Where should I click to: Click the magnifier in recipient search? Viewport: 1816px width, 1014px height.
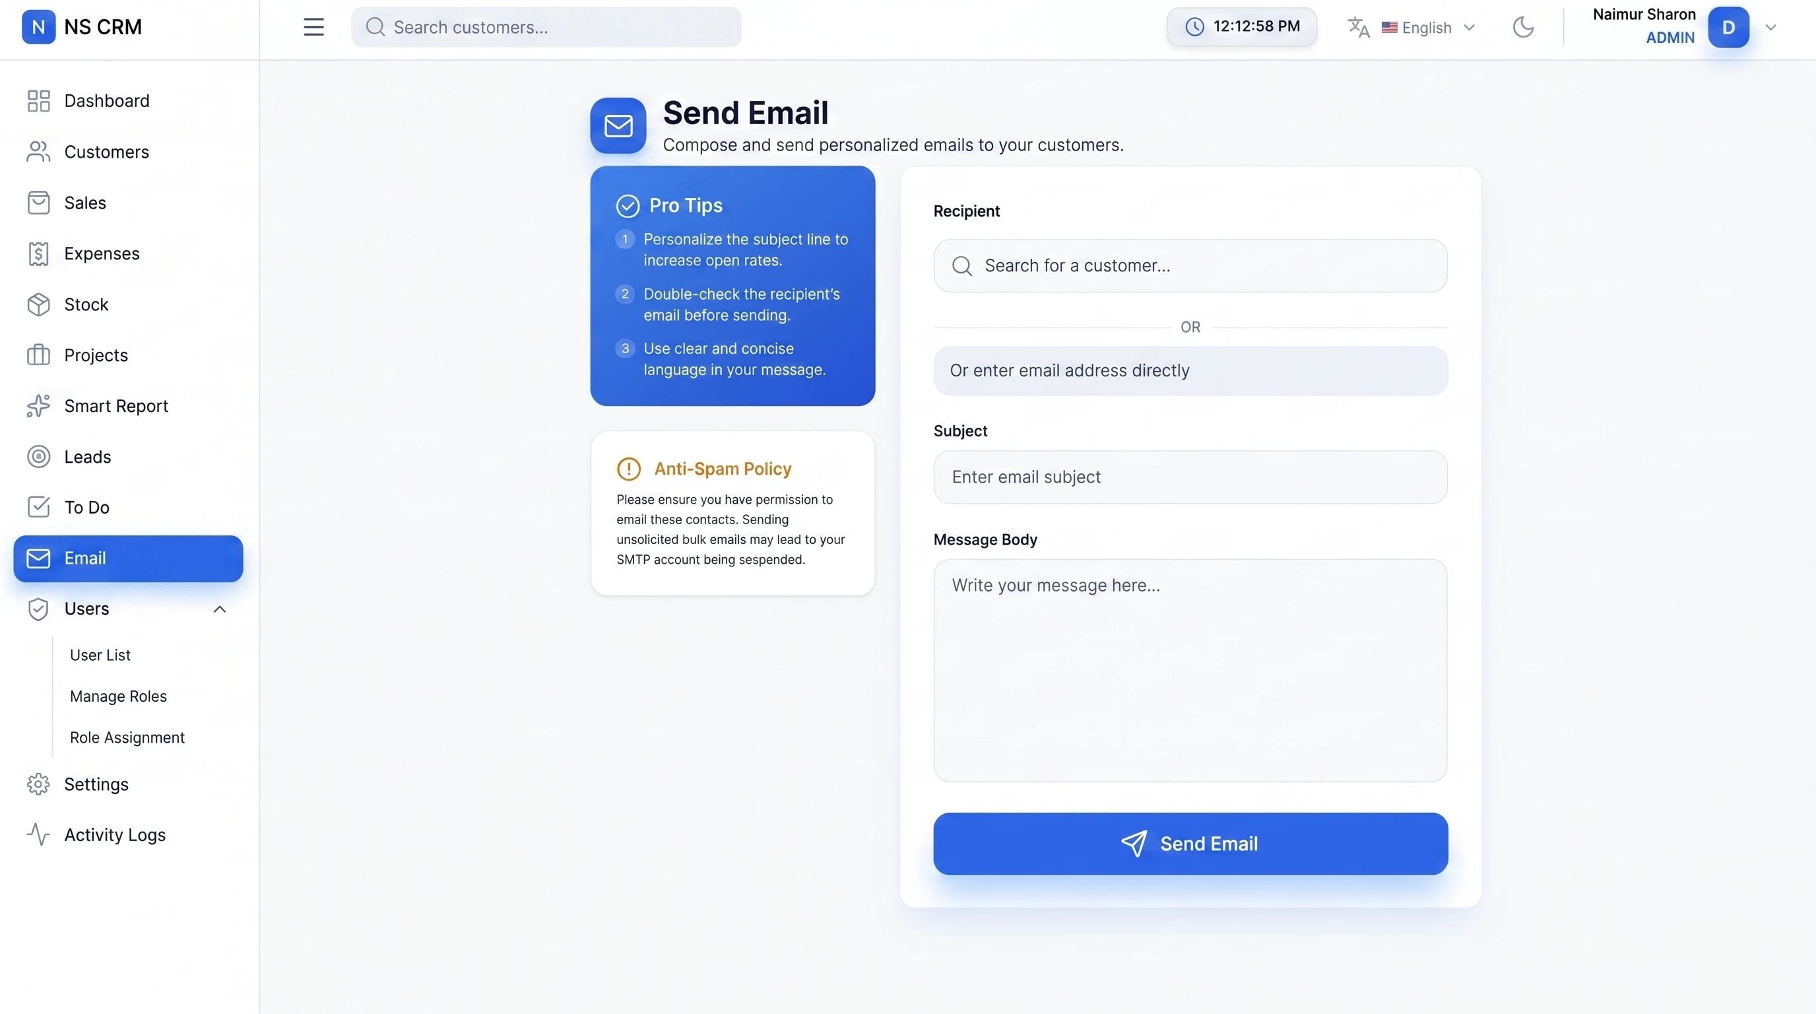coord(962,266)
